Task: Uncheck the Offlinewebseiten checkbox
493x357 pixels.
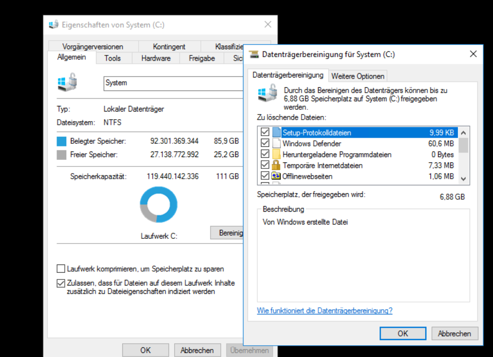Action: 265,176
